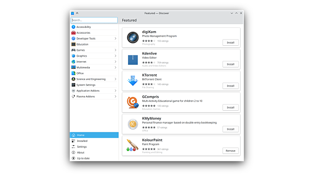Click the KMyMoney coin icon
Viewport: 314px width, 176px height.
[x=133, y=124]
